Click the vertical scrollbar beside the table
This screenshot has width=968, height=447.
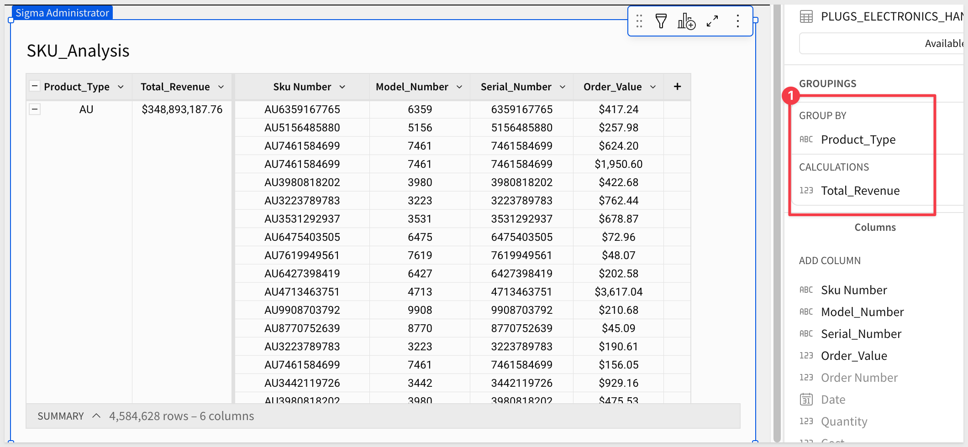777,223
